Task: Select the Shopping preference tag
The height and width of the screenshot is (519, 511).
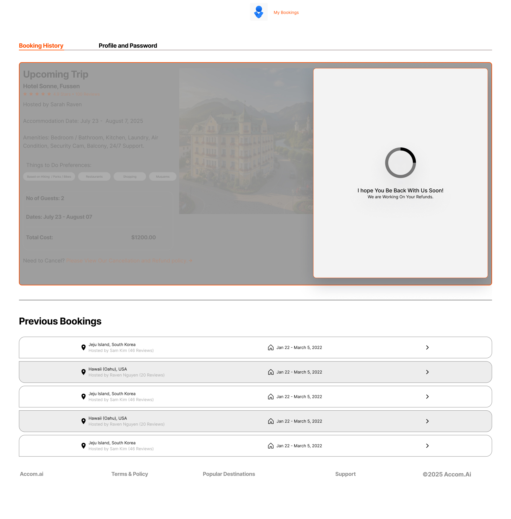Action: tap(130, 176)
